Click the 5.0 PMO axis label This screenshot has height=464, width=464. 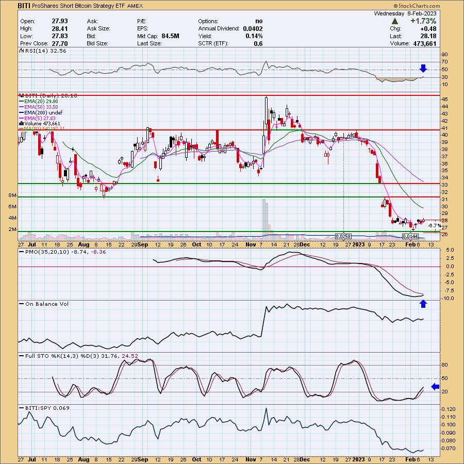click(x=450, y=250)
